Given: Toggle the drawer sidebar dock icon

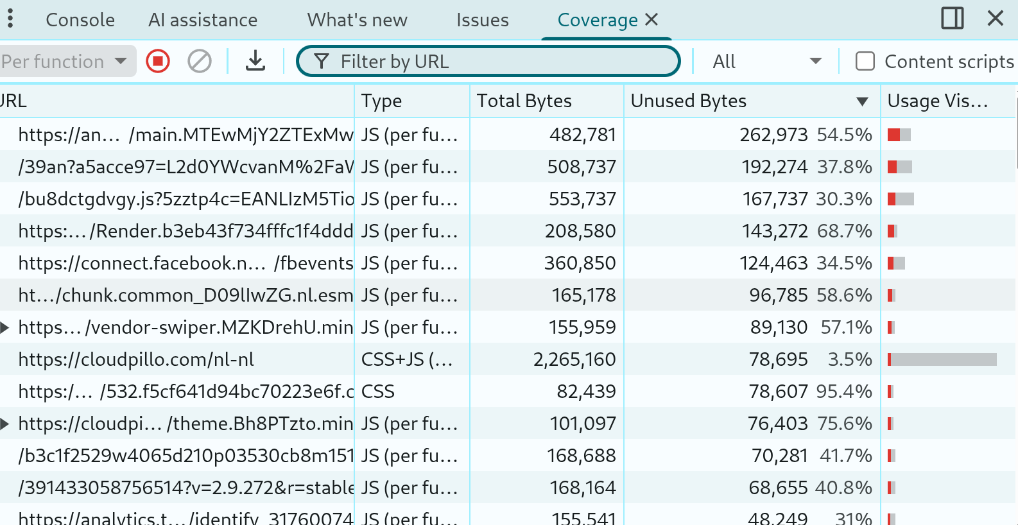Looking at the screenshot, I should (x=952, y=19).
